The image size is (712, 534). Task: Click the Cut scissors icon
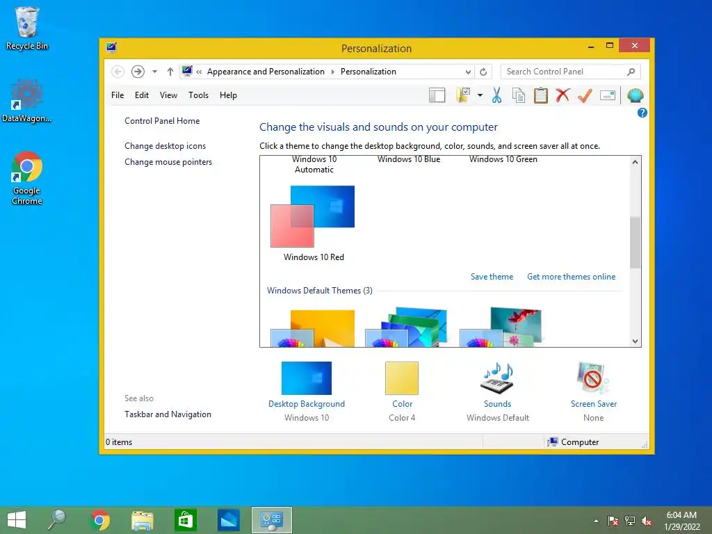[496, 95]
